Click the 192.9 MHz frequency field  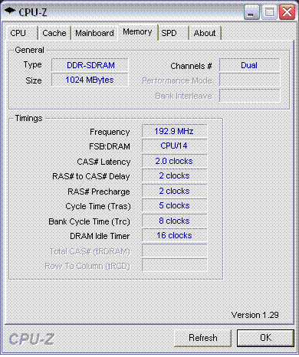pyautogui.click(x=174, y=131)
